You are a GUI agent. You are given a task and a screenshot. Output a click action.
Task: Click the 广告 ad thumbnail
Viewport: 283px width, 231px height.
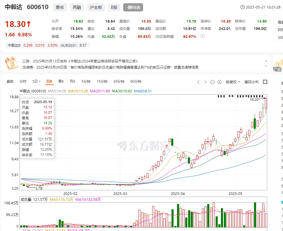278,64
